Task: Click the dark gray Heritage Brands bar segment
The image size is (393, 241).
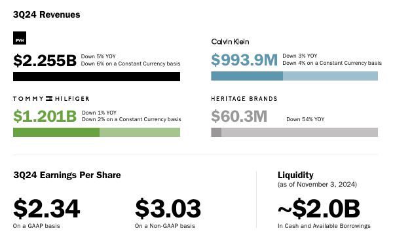Action: (216, 132)
